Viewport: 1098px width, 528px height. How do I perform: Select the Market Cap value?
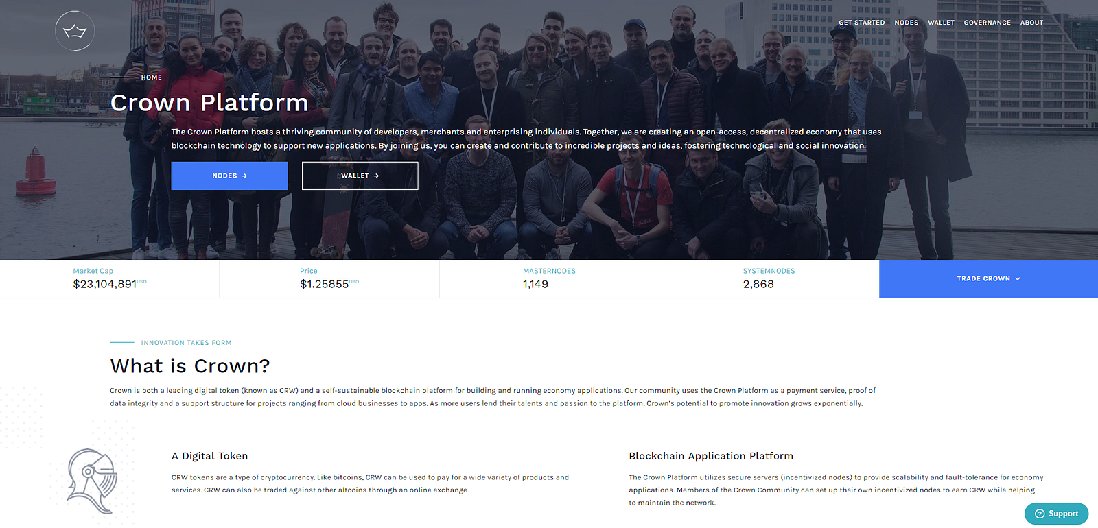click(x=105, y=285)
